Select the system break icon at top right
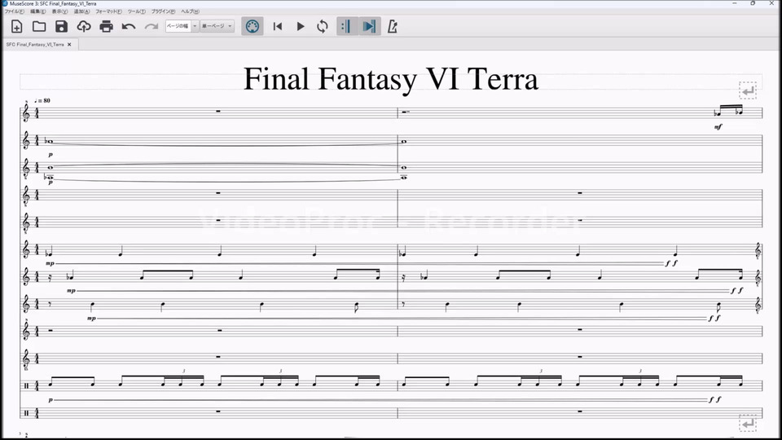 coord(748,90)
